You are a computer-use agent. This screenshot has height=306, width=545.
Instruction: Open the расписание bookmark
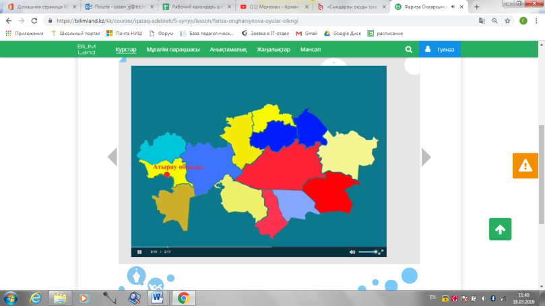(x=385, y=34)
